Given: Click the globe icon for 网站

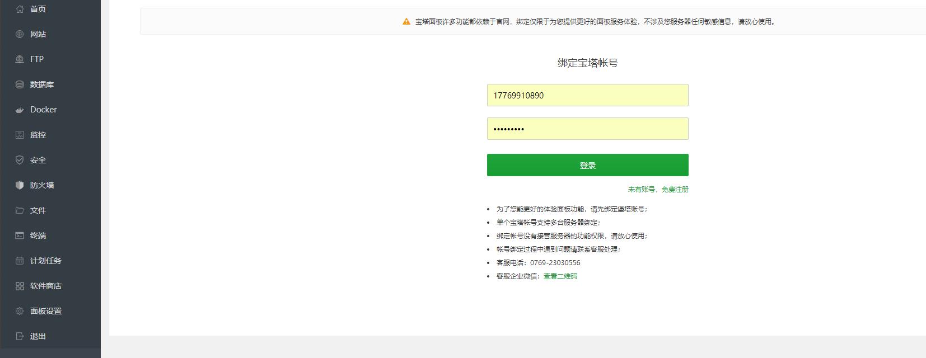Looking at the screenshot, I should [20, 34].
